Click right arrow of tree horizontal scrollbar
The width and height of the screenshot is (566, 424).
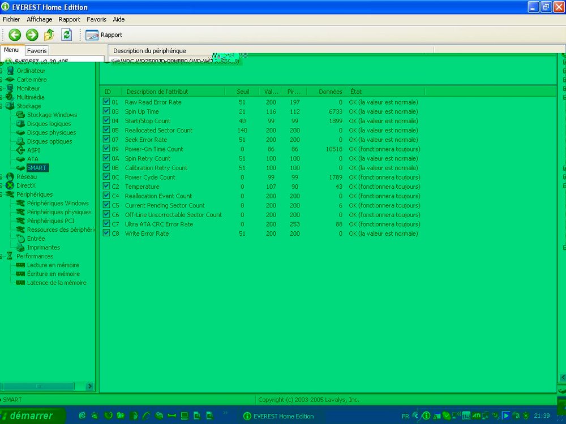90,386
